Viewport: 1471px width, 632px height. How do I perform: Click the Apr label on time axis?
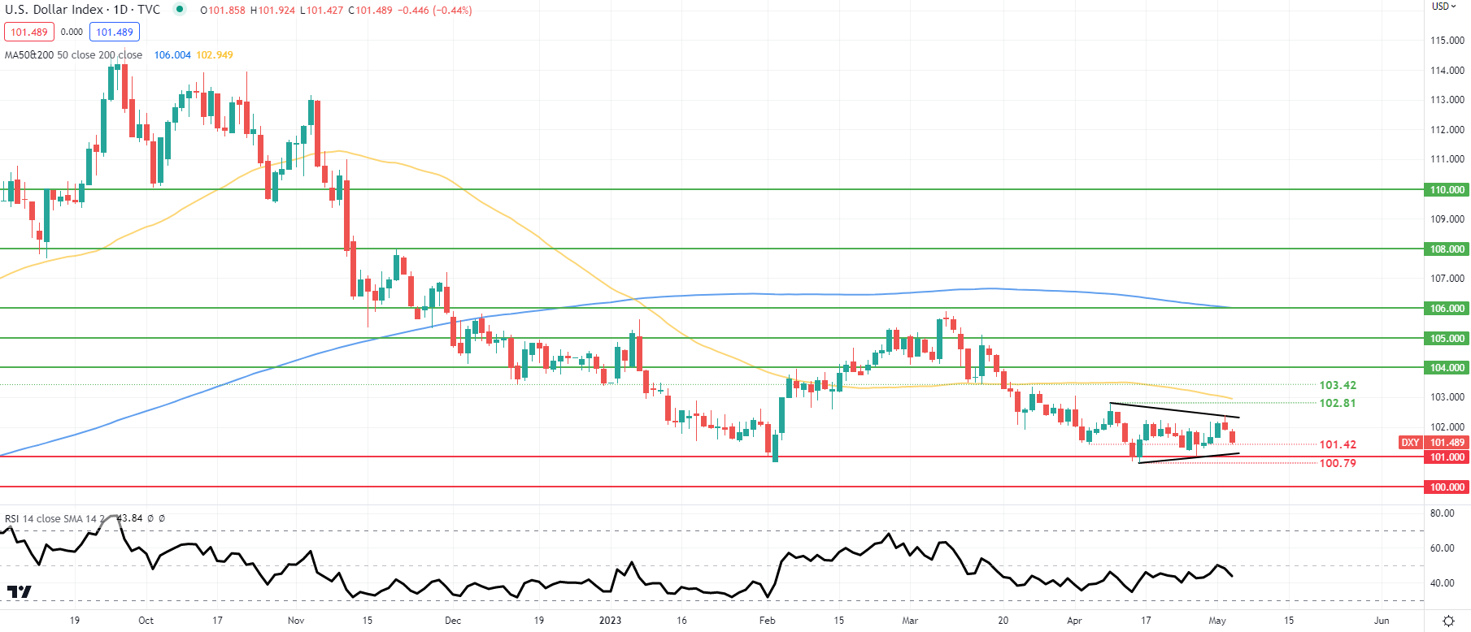[1074, 620]
